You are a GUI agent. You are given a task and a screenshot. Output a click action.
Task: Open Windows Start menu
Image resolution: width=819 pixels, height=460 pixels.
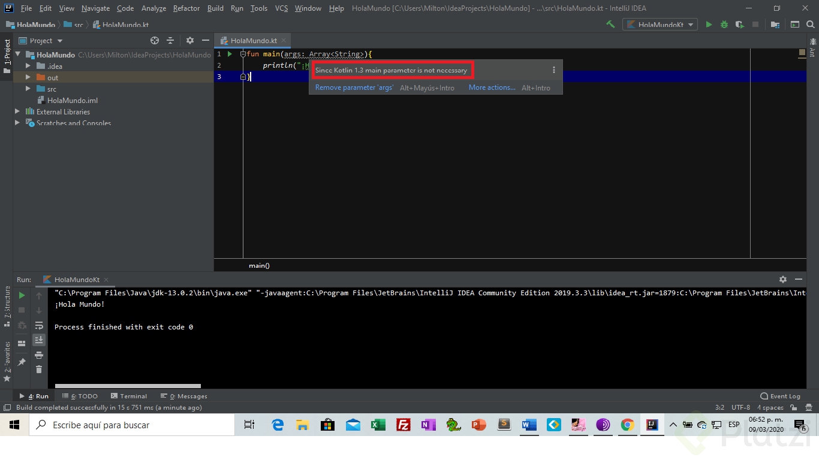(14, 425)
